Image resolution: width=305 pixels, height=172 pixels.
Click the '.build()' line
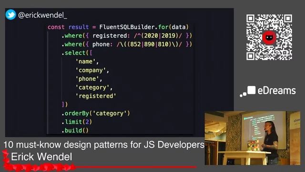75,130
